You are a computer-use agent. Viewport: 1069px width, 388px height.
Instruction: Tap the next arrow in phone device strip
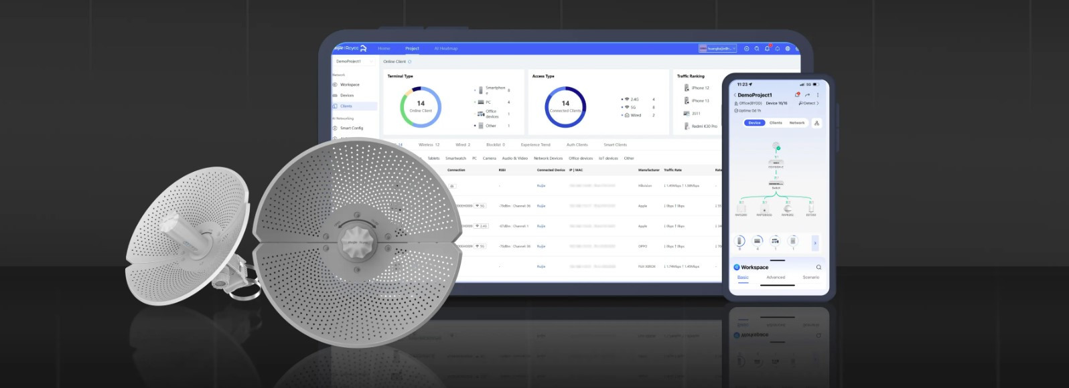coord(815,243)
